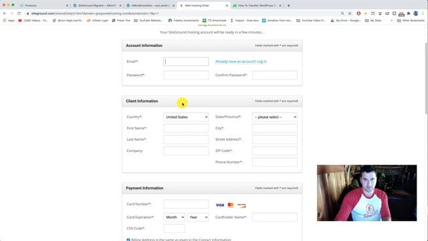Click the webcam video overlay
Viewport: 428px width, 241px height.
pos(366,193)
